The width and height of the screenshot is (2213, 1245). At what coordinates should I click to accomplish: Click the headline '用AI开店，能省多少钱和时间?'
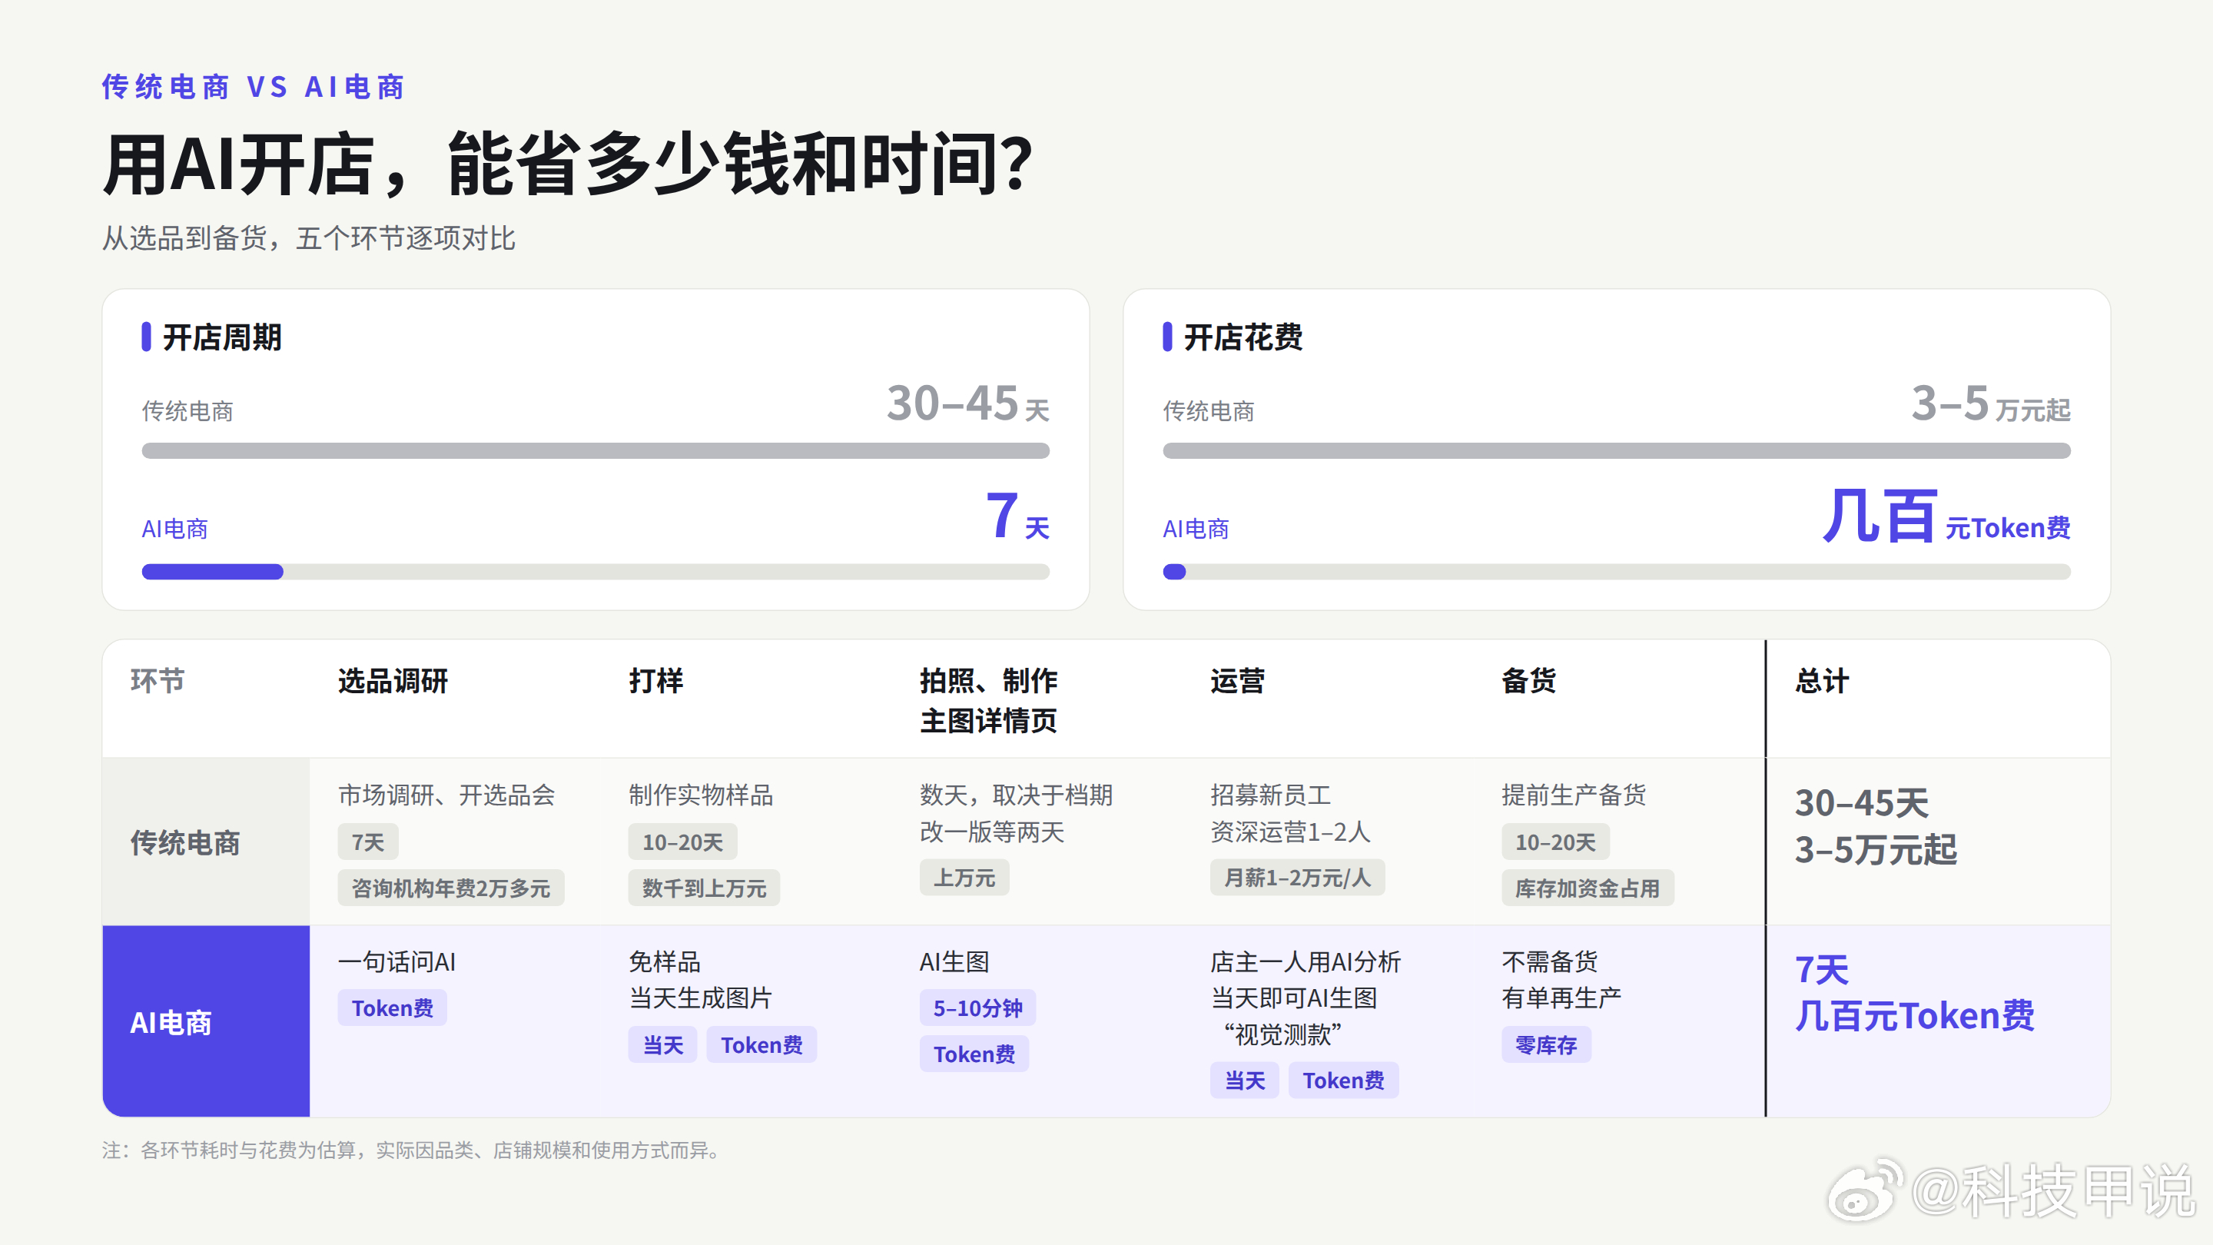[567, 163]
